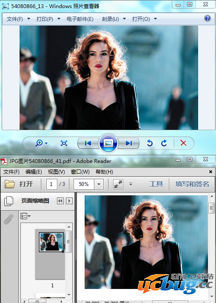
Task: Open the 文件(F) menu in Photo Viewer
Action: pyautogui.click(x=15, y=19)
